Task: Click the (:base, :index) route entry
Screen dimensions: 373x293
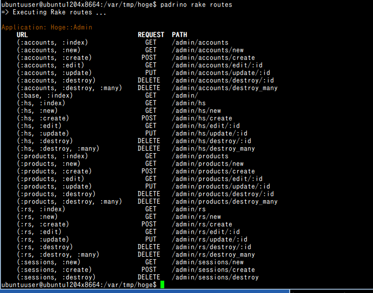Action: tap(44, 95)
